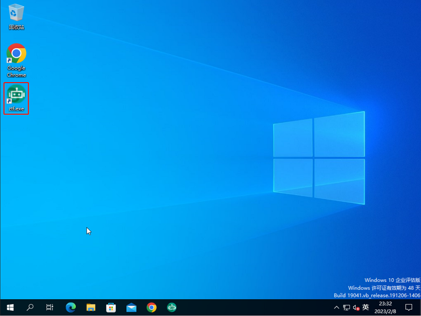Screen dimensions: 421x316
Task: Click the taskbar search magnifier
Action: pos(30,308)
